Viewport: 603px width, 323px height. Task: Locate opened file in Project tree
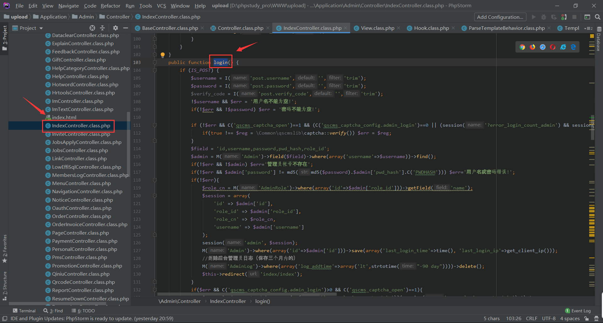92,28
